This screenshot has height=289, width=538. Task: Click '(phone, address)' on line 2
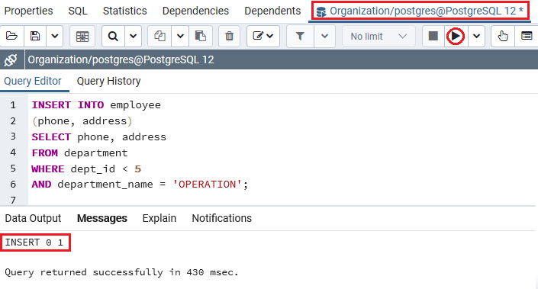tap(82, 121)
